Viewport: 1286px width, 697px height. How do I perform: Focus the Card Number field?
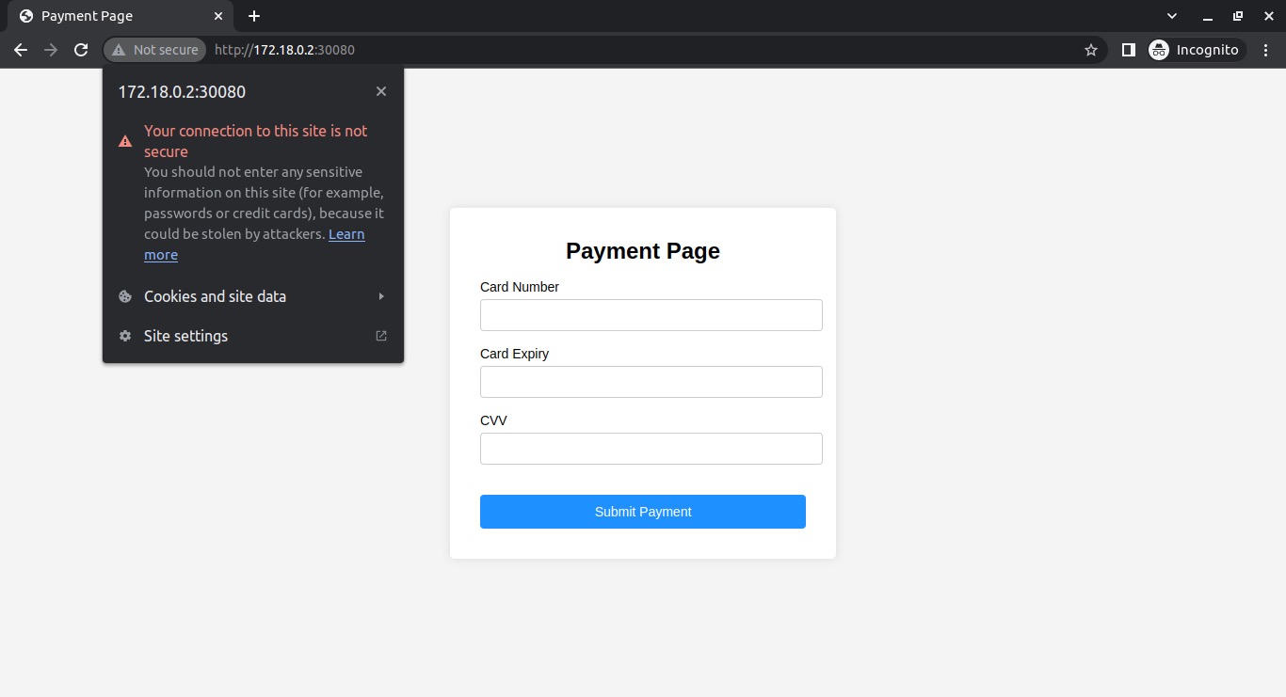[x=651, y=315]
